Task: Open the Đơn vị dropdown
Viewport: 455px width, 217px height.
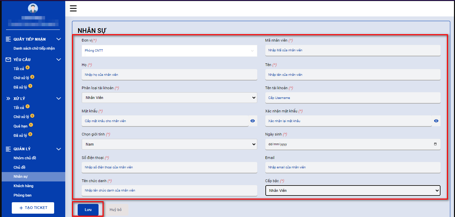Action: (169, 51)
